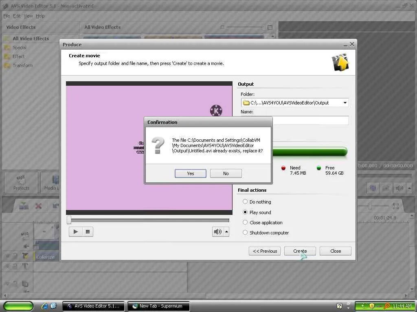
Task: Click the Produce preview volume speaker icon
Action: click(217, 232)
